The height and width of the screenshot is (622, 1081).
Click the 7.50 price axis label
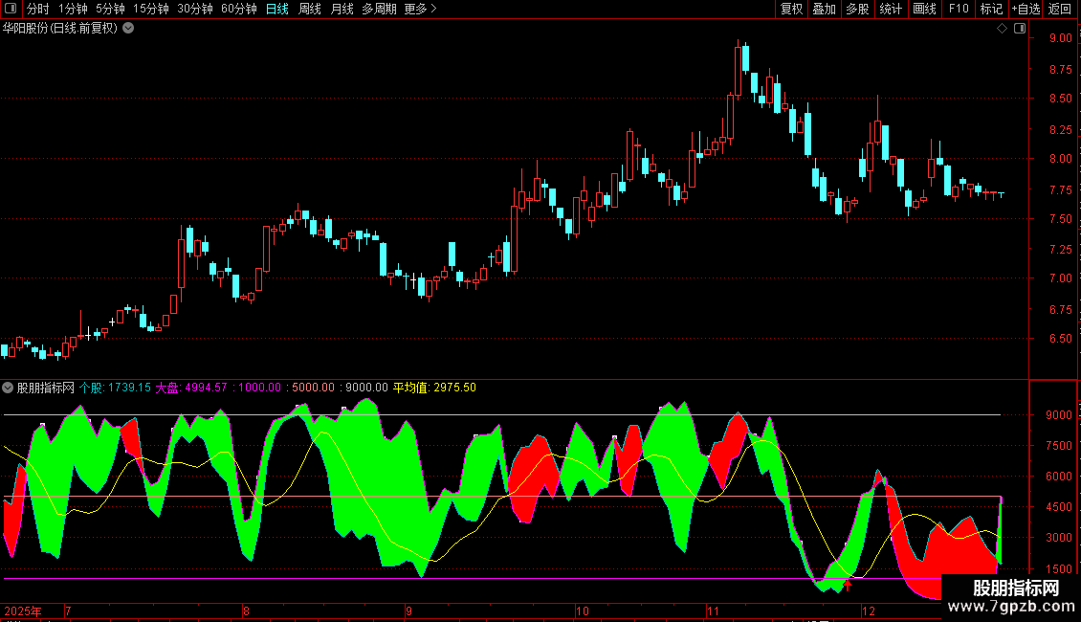[x=1060, y=218]
